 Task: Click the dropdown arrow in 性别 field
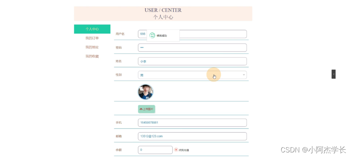[x=244, y=75]
